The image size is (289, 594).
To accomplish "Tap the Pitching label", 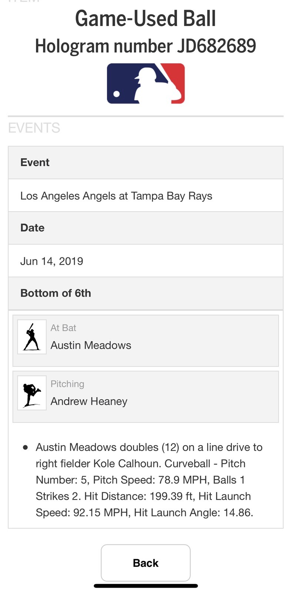I will [x=67, y=384].
